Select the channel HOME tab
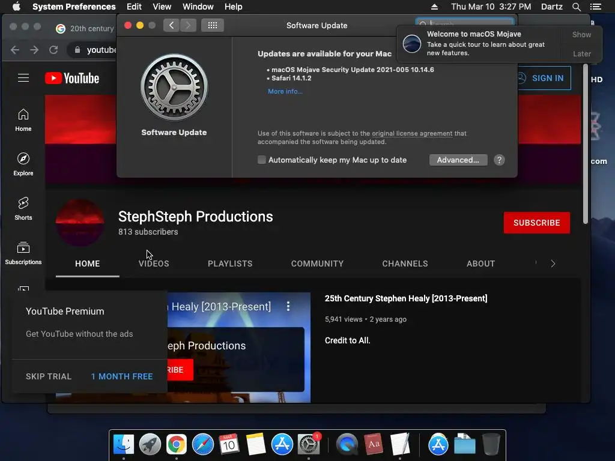The image size is (615, 461). point(88,264)
